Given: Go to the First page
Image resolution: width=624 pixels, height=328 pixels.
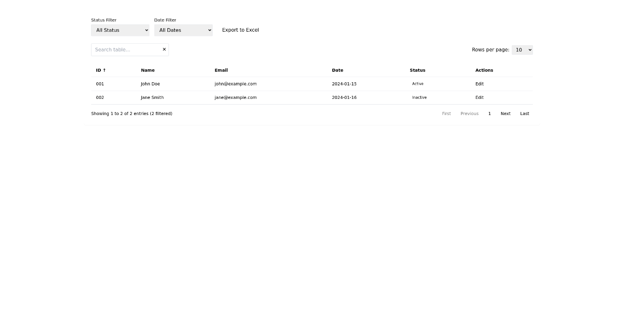Looking at the screenshot, I should [x=446, y=113].
